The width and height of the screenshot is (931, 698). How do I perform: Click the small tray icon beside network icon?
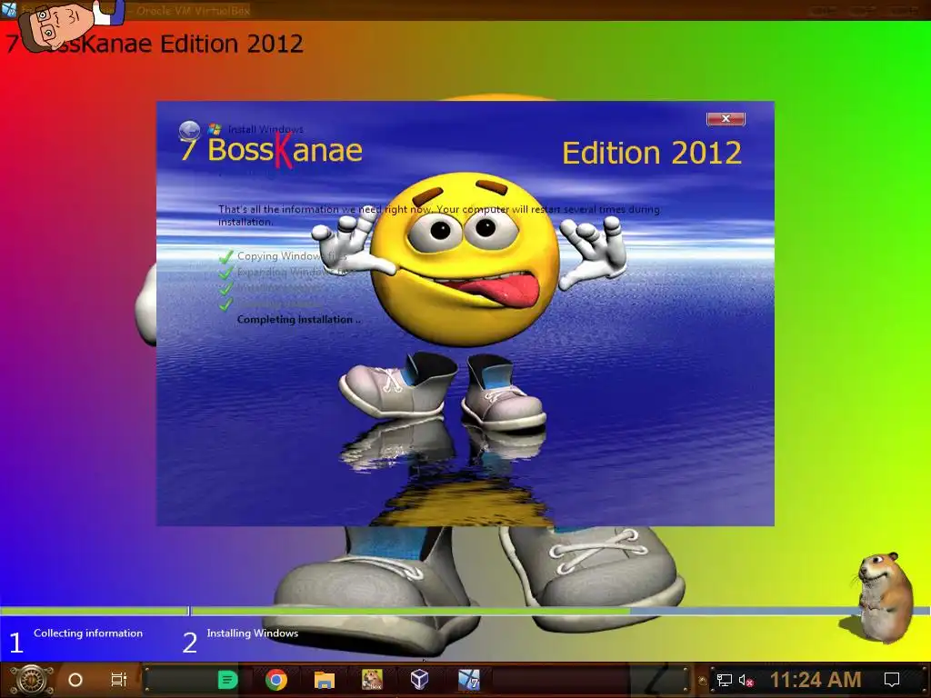point(703,681)
